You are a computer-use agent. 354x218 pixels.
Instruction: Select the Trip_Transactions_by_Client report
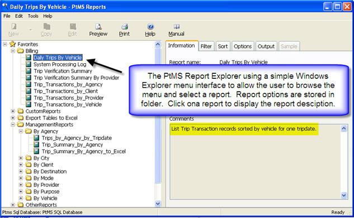(x=66, y=91)
